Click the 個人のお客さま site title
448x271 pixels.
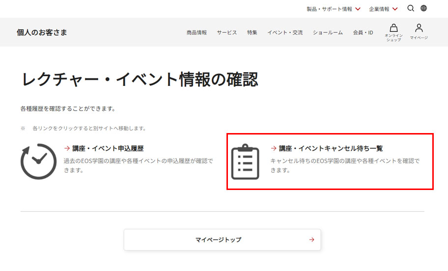[42, 32]
